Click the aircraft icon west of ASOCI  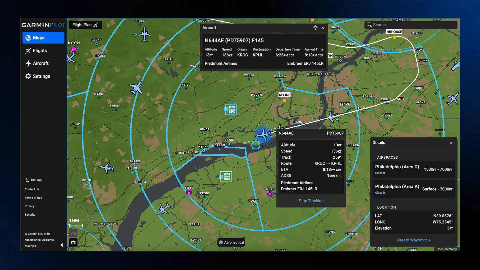(107, 168)
